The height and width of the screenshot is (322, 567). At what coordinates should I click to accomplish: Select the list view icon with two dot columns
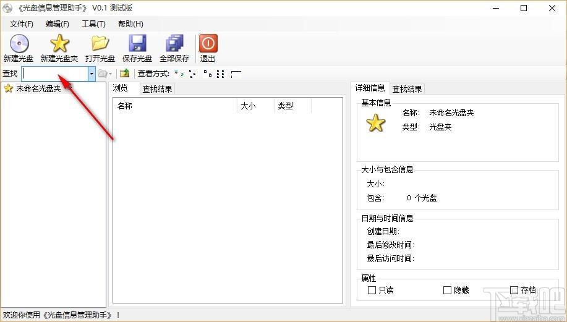pos(220,74)
